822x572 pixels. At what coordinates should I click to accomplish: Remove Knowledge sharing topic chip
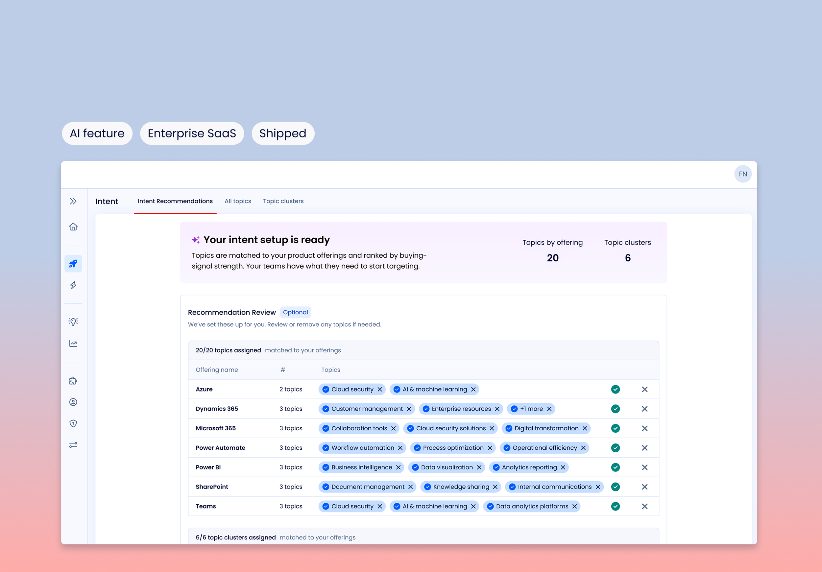(495, 487)
